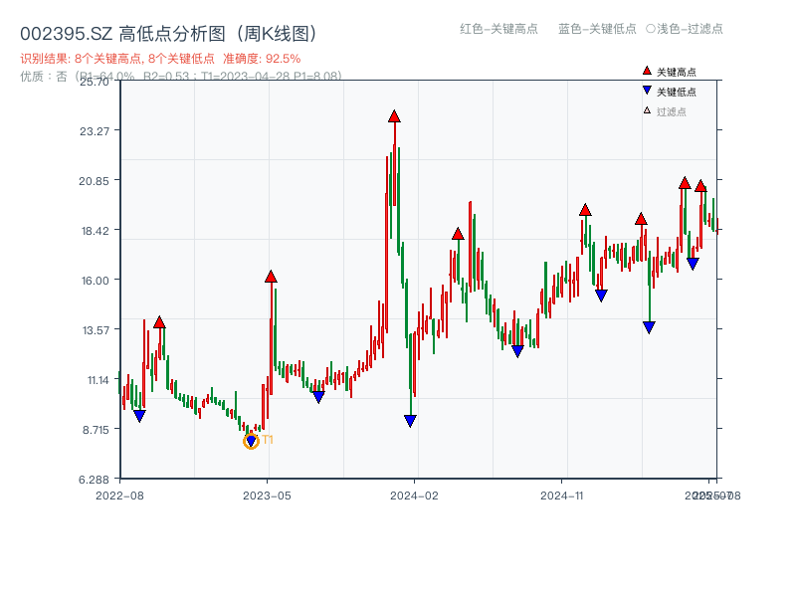Click the blue triangle marker below 2024-02
This screenshot has width=796, height=597.
tap(410, 420)
